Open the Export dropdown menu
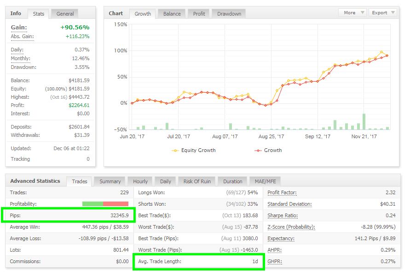The height and width of the screenshot is (276, 410). click(x=382, y=12)
